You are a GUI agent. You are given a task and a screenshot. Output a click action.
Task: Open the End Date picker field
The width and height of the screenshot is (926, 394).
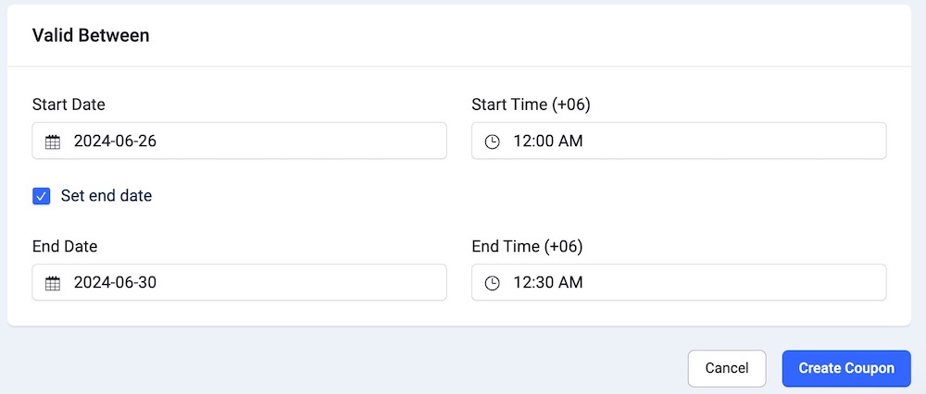pyautogui.click(x=239, y=283)
